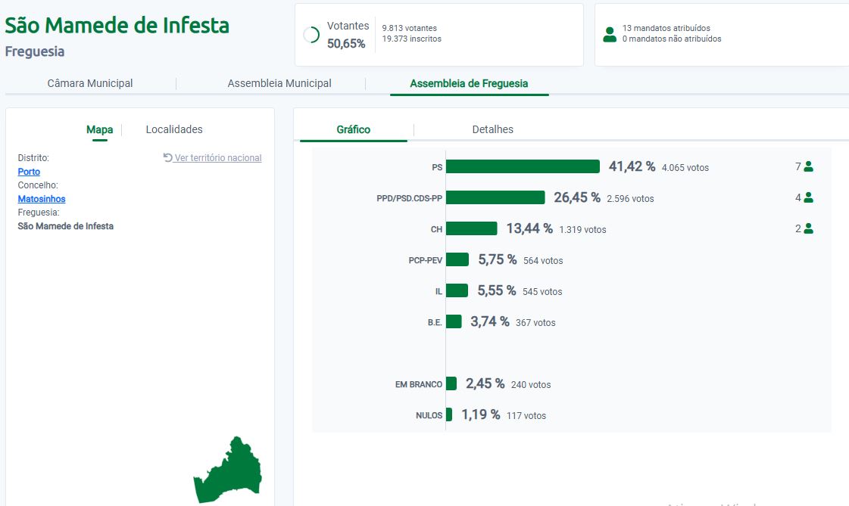The height and width of the screenshot is (506, 849).
Task: Select the Gráfico tab
Action: coord(354,129)
